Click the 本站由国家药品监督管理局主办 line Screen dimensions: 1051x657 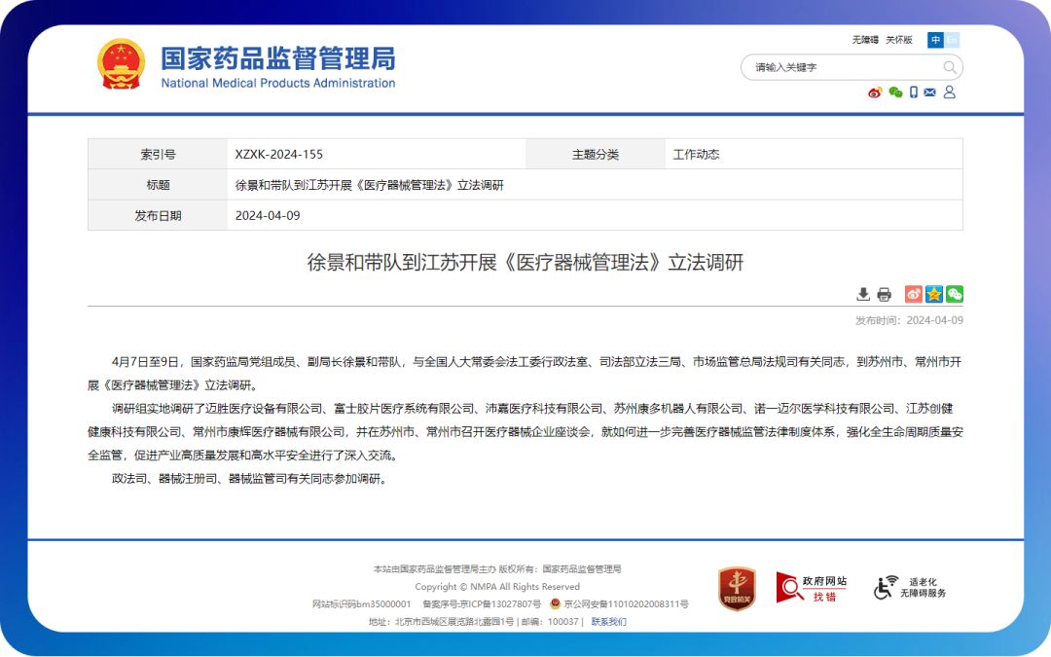(x=496, y=569)
